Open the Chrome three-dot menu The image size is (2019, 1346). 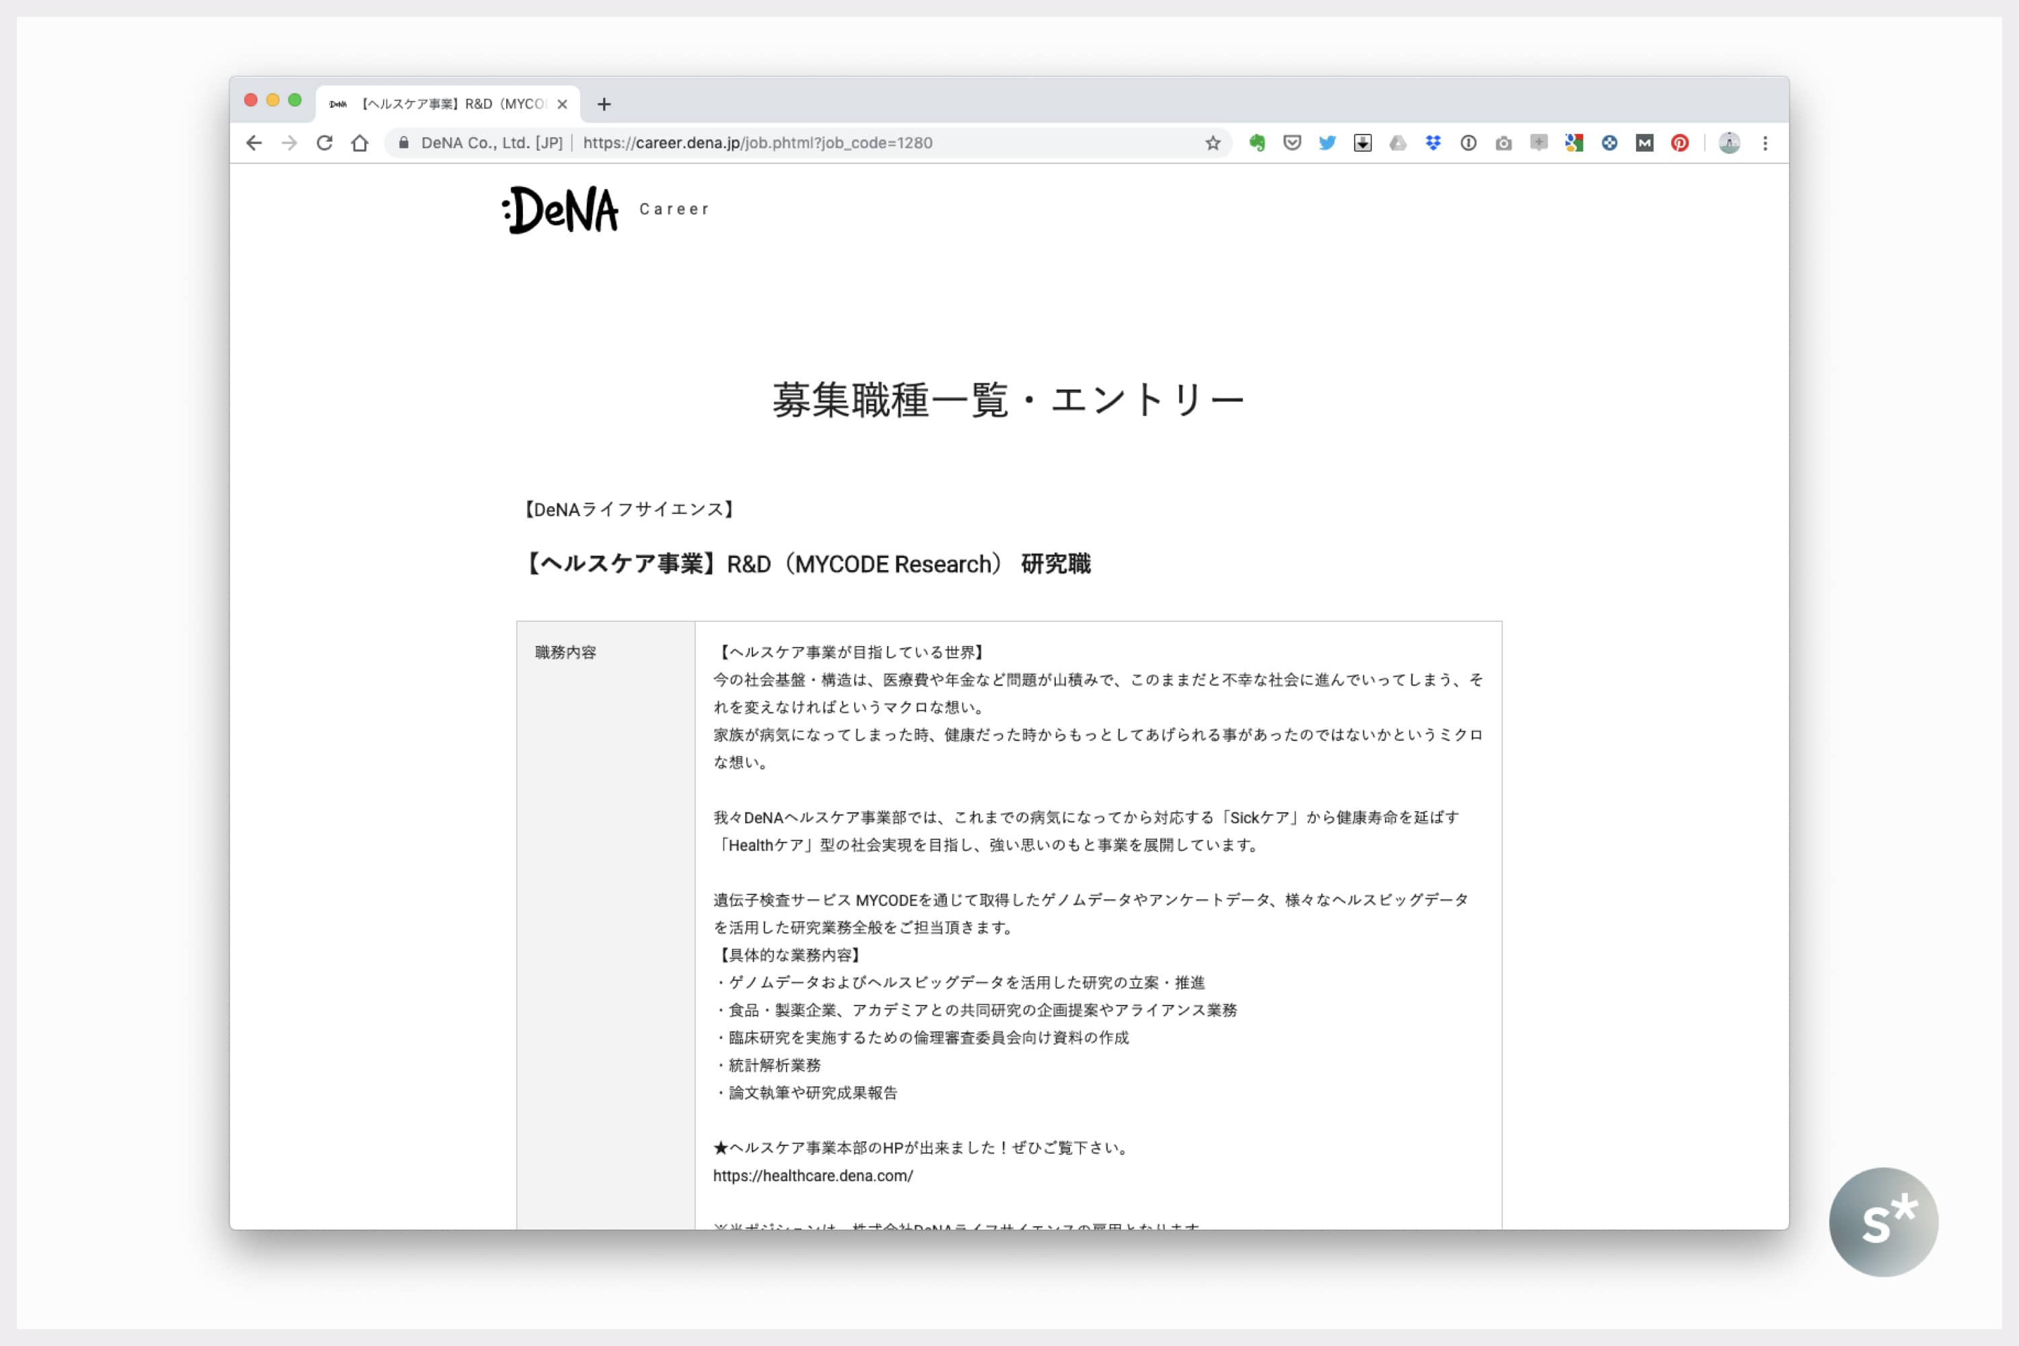point(1765,143)
